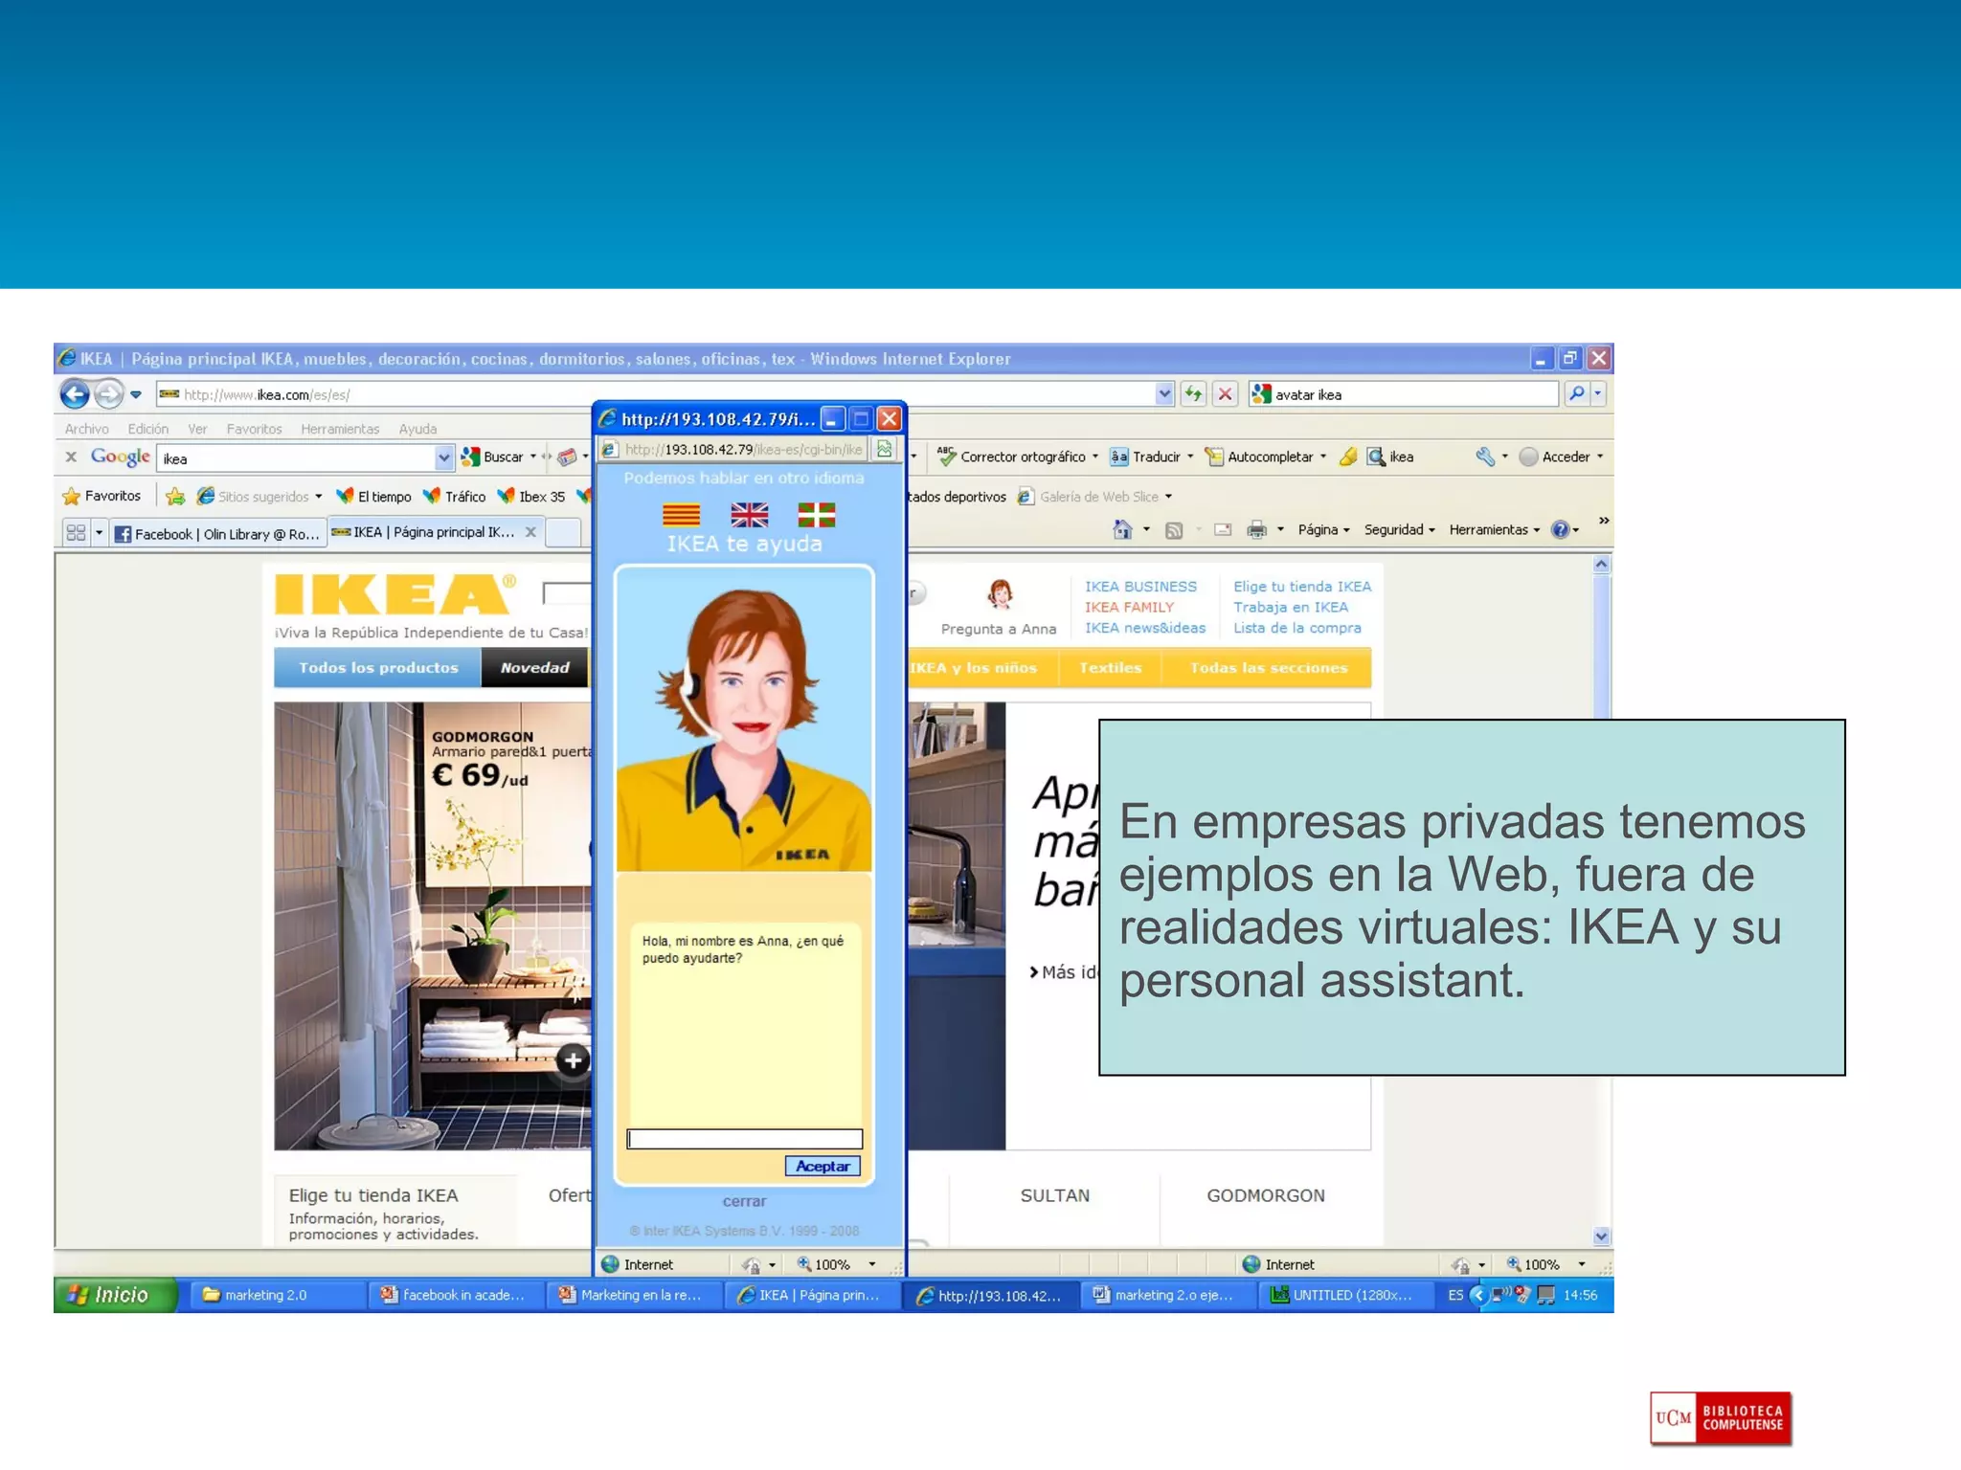Click the browser Back arrow button
This screenshot has width=1961, height=1470.
tap(75, 393)
